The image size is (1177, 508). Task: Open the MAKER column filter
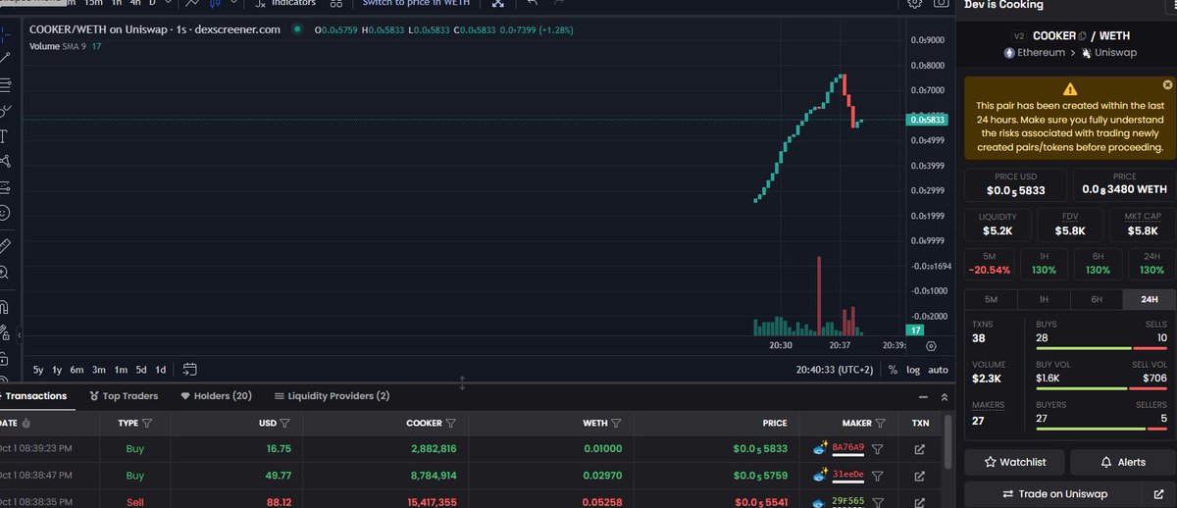point(880,424)
